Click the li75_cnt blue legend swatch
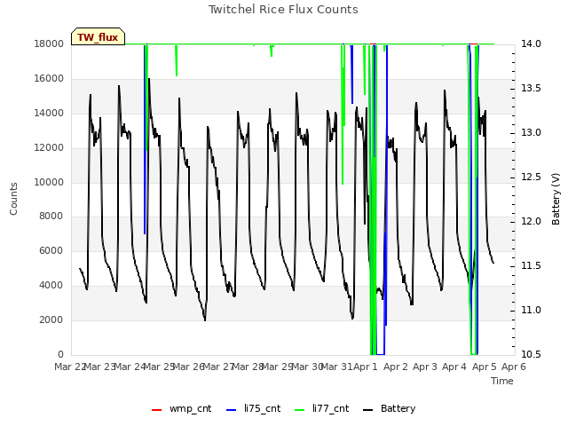568x426 pixels. click(231, 410)
